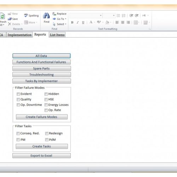Viewport: 177px width, 177px height.
Task: Open the Troubleshooting report
Action: coord(41,75)
